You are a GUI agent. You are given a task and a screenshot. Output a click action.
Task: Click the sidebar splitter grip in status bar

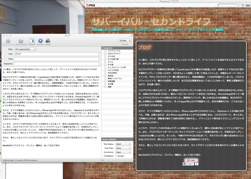102,160
